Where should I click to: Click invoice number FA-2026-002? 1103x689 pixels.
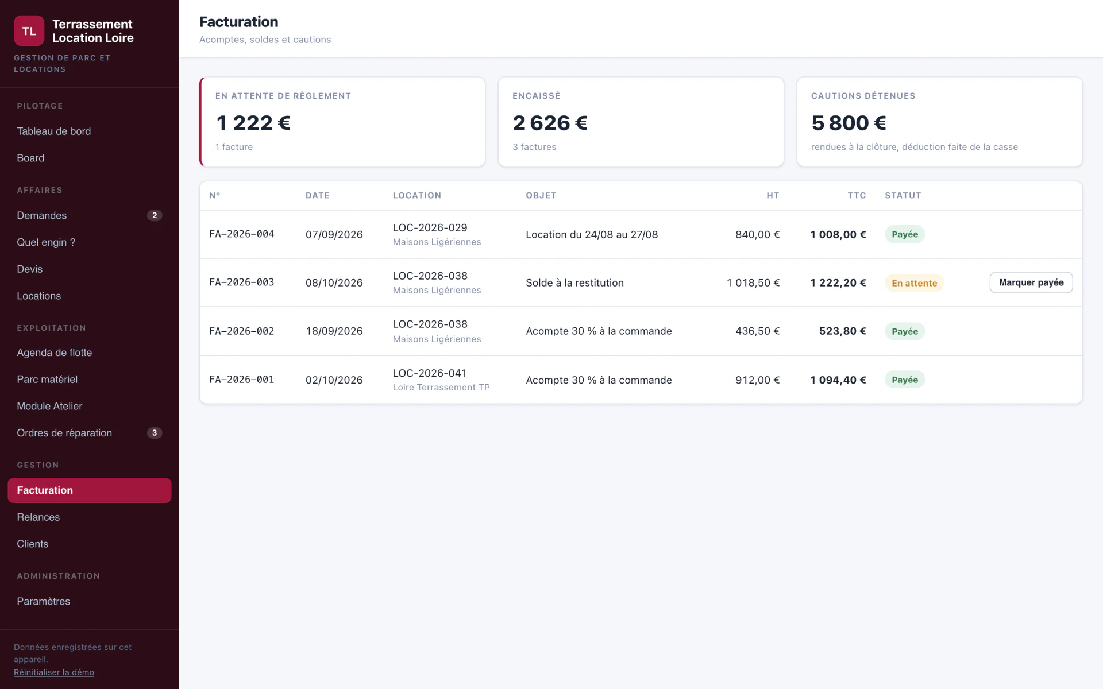[x=242, y=331]
